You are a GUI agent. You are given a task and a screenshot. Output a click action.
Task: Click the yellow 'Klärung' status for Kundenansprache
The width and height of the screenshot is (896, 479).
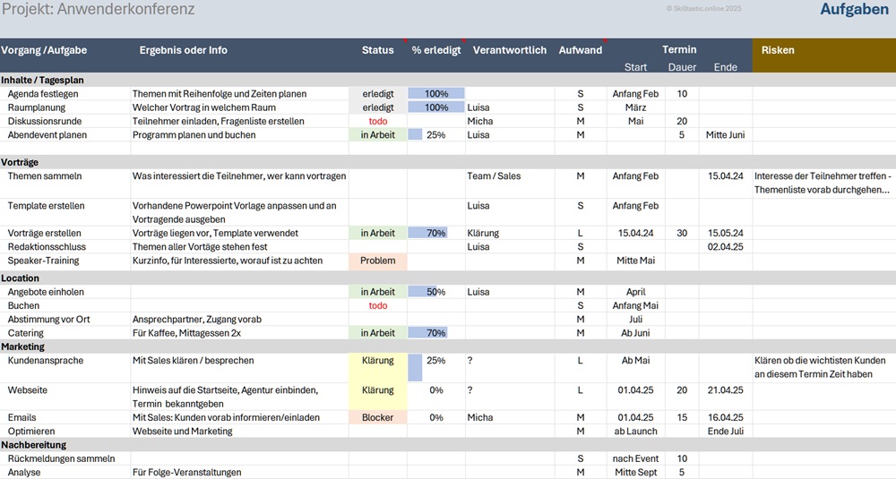(x=378, y=367)
